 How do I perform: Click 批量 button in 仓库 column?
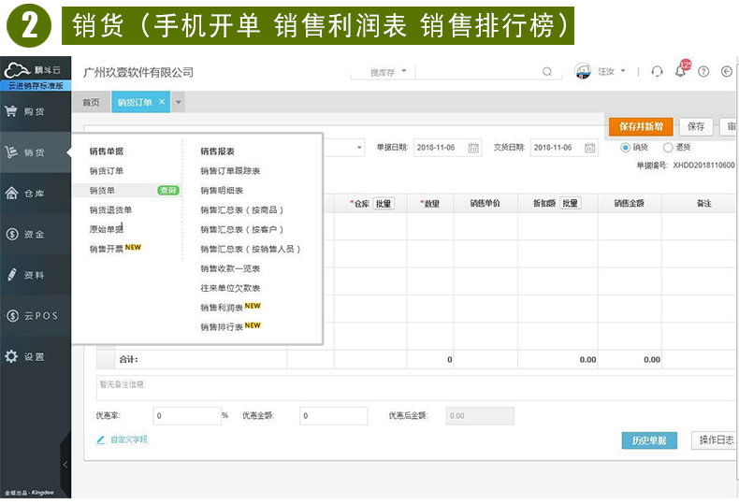(x=384, y=204)
